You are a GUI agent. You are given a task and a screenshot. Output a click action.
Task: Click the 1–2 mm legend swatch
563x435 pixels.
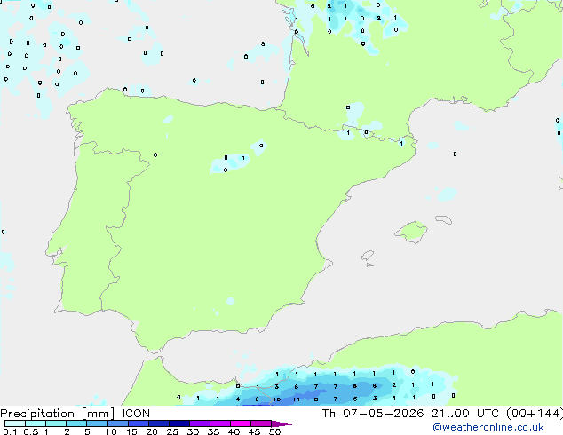[x=56, y=423]
